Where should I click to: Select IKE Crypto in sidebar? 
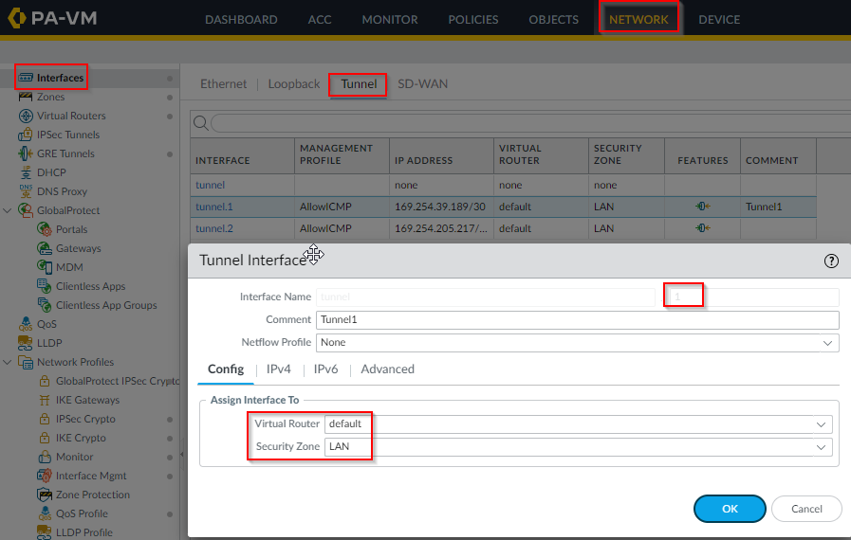[81, 438]
